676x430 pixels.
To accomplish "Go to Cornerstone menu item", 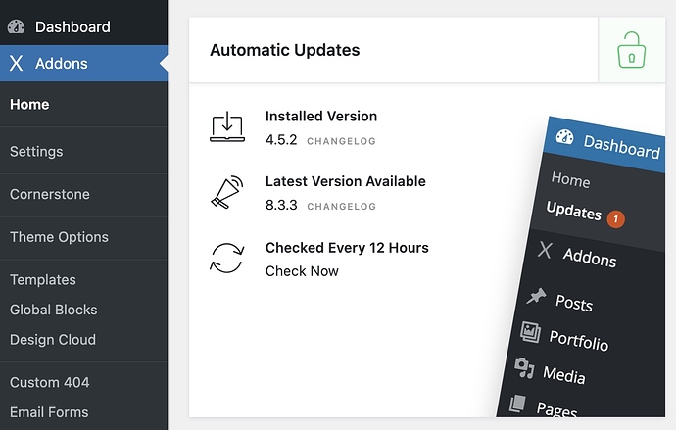I will tap(50, 194).
